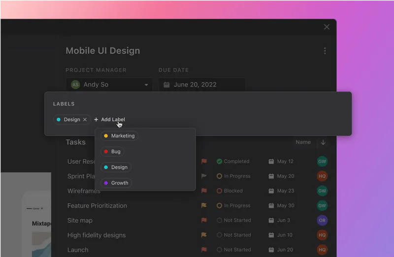Open the High fidelity designs task
394x257 pixels.
97,235
